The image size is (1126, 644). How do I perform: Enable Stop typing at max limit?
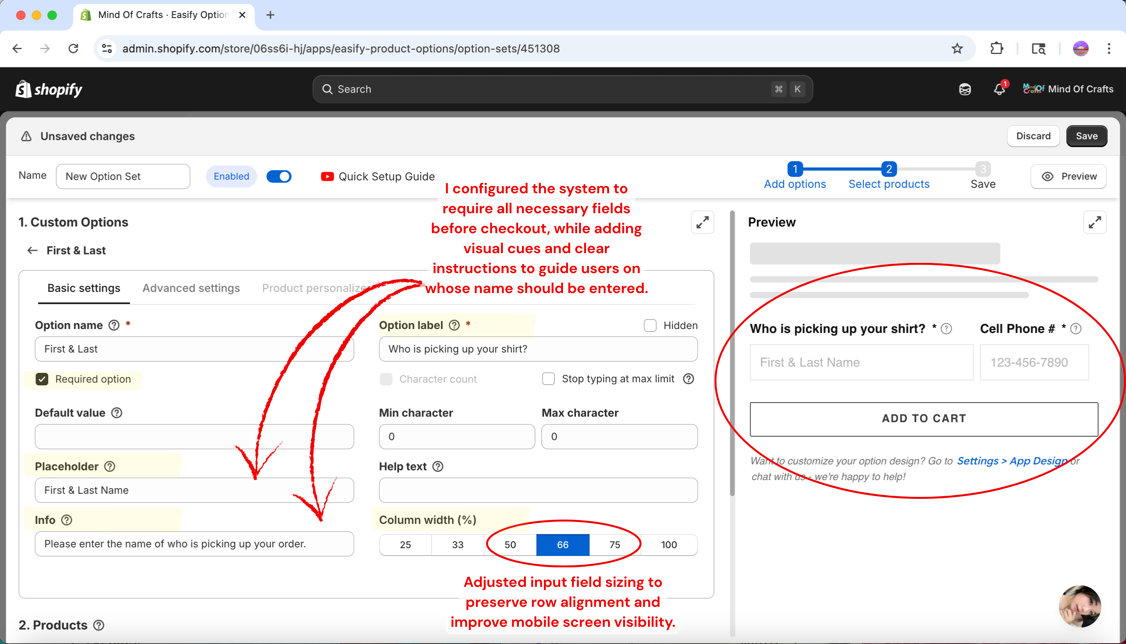(x=548, y=379)
